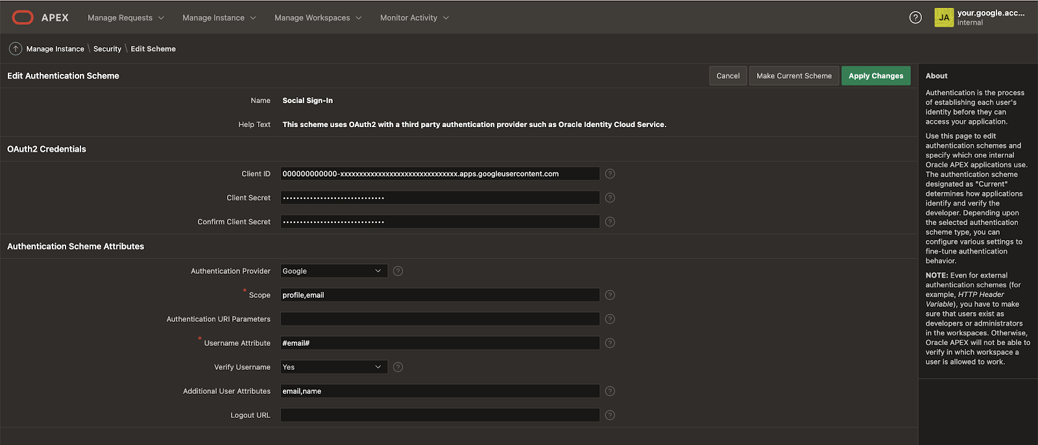Open help for Logout URL field

coord(610,415)
